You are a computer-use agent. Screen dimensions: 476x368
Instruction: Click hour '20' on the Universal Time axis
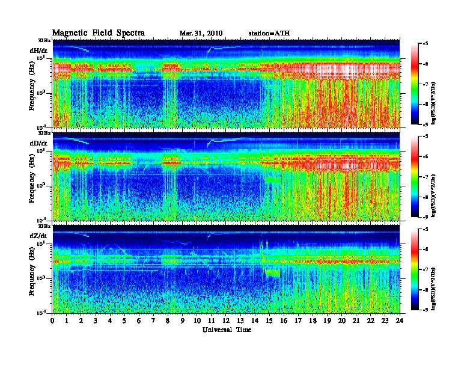(342, 321)
